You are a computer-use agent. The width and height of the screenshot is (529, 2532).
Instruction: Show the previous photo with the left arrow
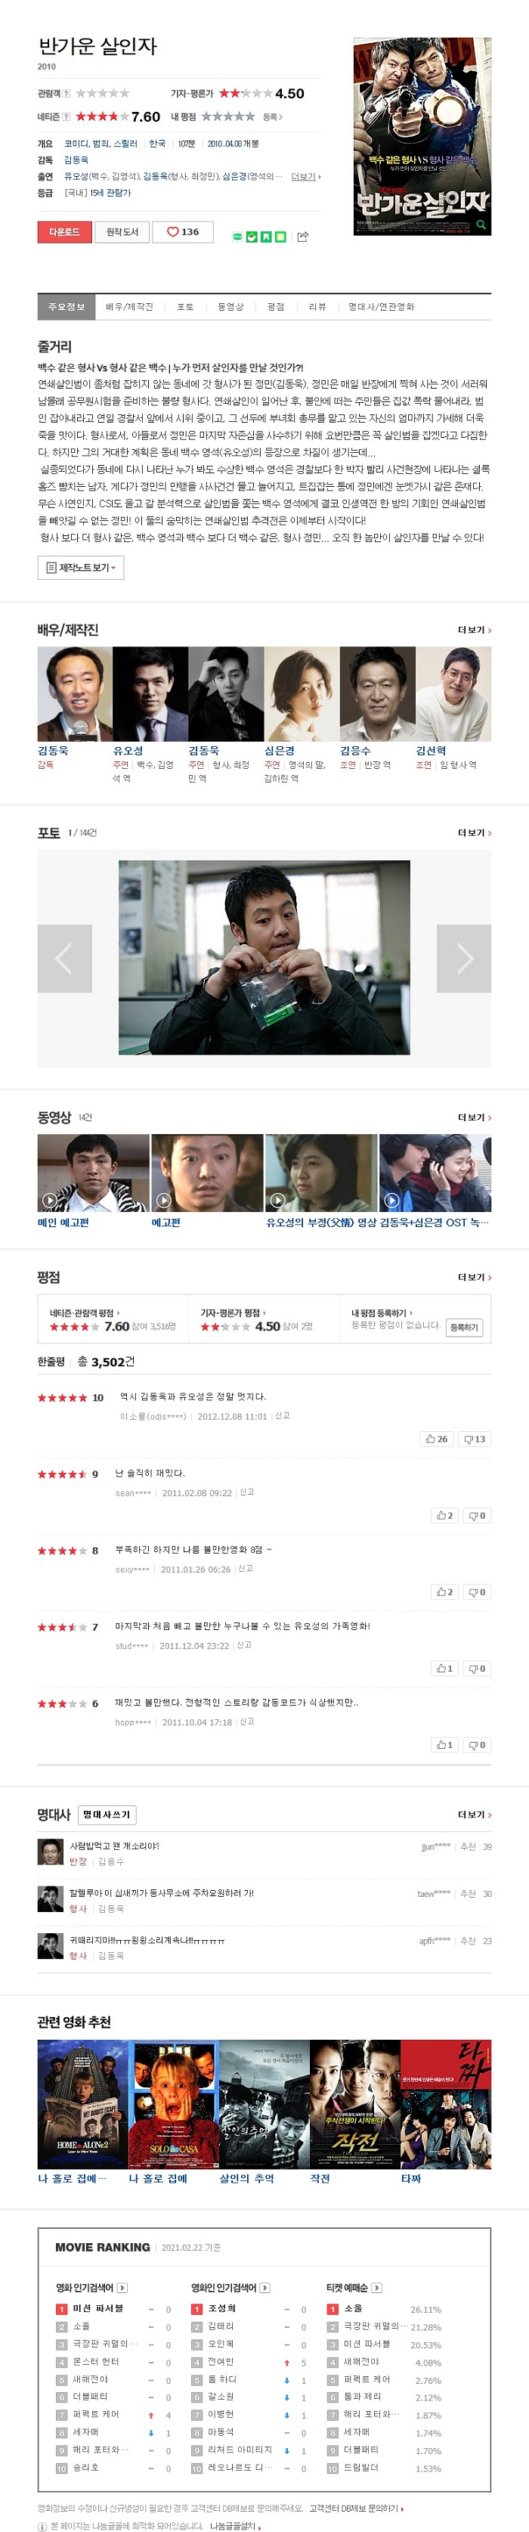coord(65,959)
